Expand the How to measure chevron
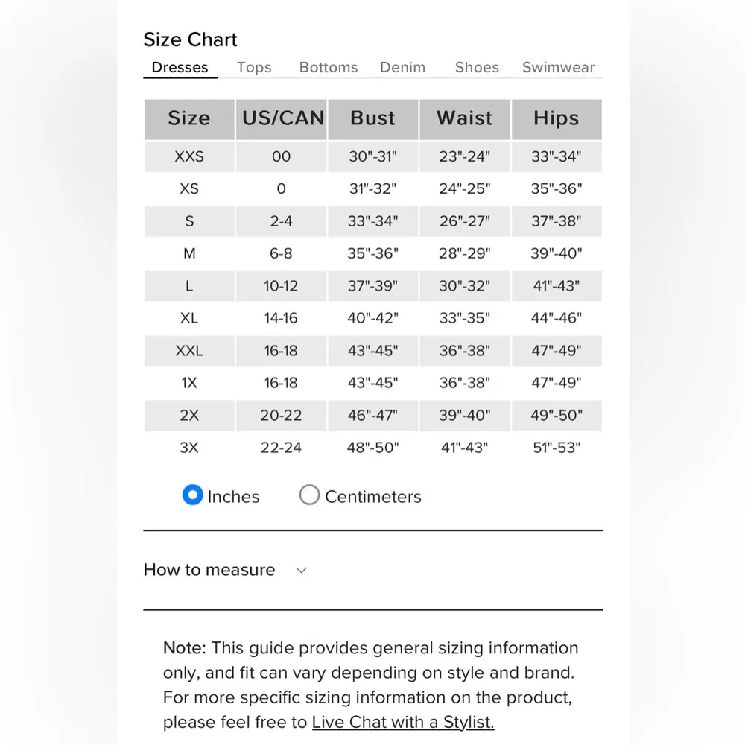745x745 pixels. tap(302, 571)
